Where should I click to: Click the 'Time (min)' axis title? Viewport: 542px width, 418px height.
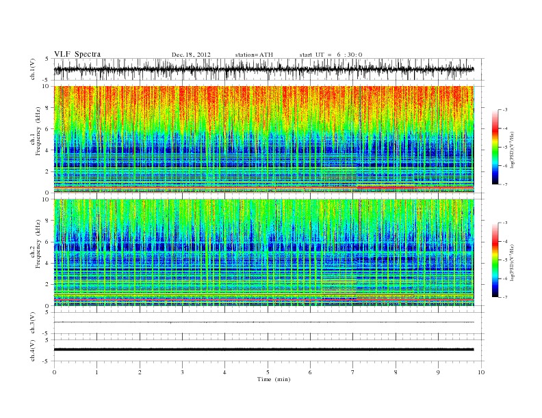pos(274,379)
